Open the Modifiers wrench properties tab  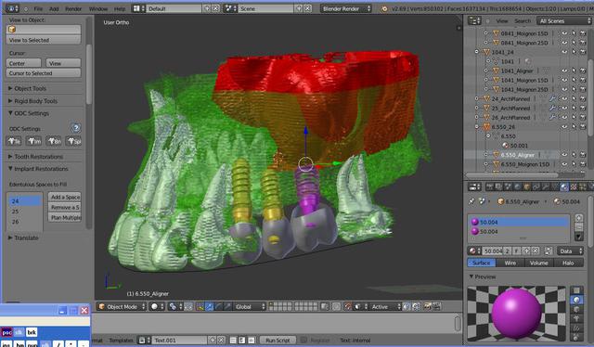click(x=546, y=186)
